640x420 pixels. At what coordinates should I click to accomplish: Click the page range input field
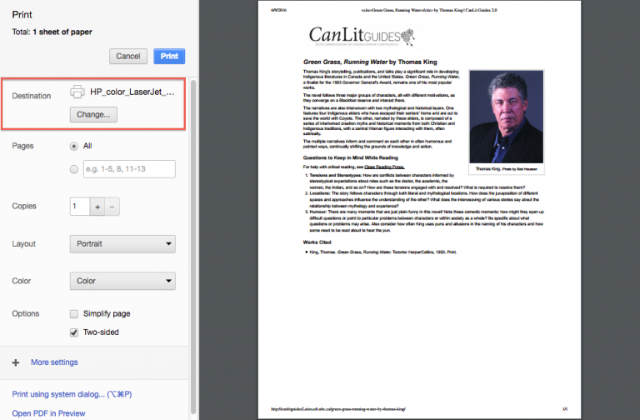tap(129, 169)
